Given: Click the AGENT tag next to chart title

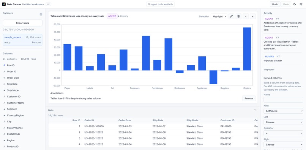Looking at the screenshot, I should coord(112,16).
